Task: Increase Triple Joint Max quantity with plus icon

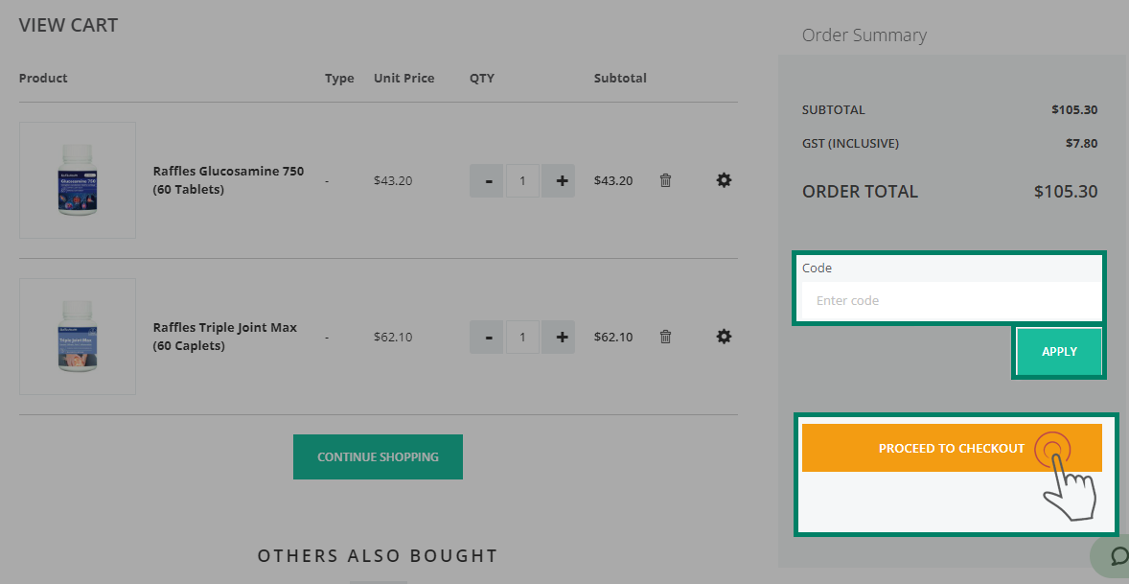Action: click(x=558, y=337)
